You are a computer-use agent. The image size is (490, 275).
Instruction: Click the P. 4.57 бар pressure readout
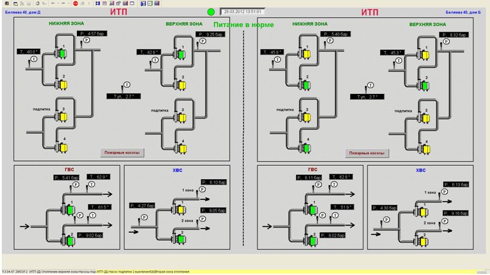(96, 34)
